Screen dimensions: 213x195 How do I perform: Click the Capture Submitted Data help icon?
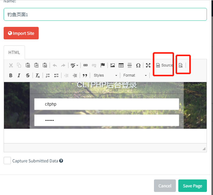pyautogui.click(x=61, y=161)
